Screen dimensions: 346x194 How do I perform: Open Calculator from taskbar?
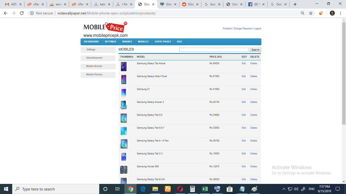pos(193,189)
